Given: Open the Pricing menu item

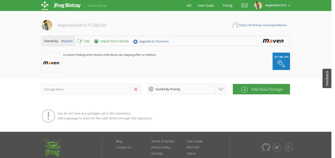Looking at the screenshot, I should pos(228,5).
